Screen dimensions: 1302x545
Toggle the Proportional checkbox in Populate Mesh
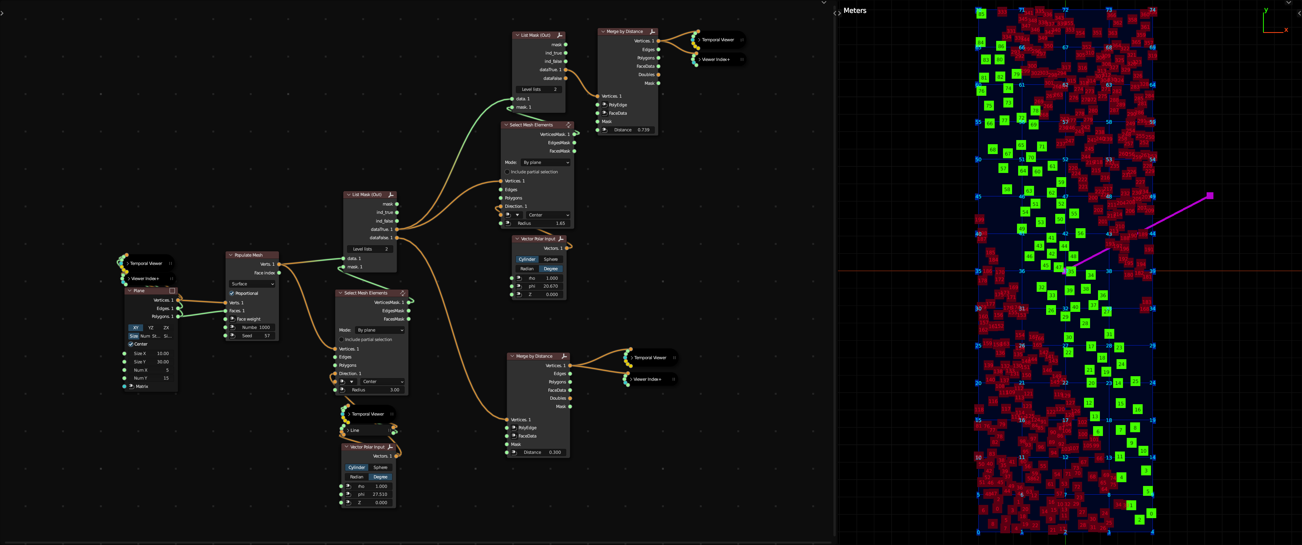[x=232, y=293]
